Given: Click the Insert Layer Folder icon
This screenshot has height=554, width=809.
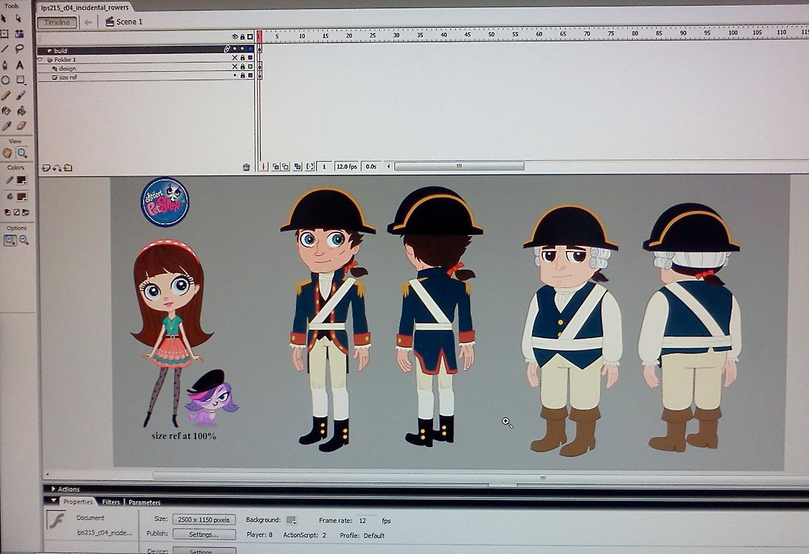Looking at the screenshot, I should [x=68, y=167].
